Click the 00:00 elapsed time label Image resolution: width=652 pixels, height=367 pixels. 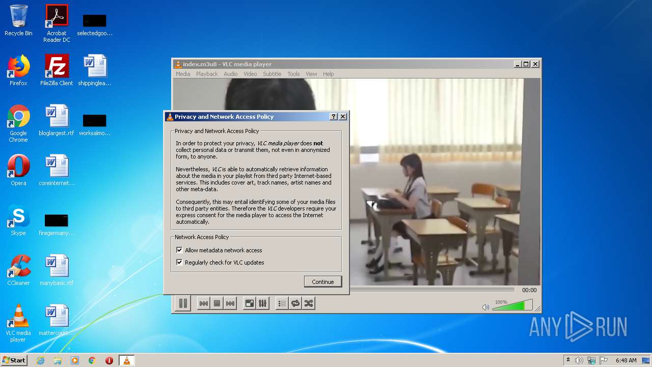tap(529, 290)
